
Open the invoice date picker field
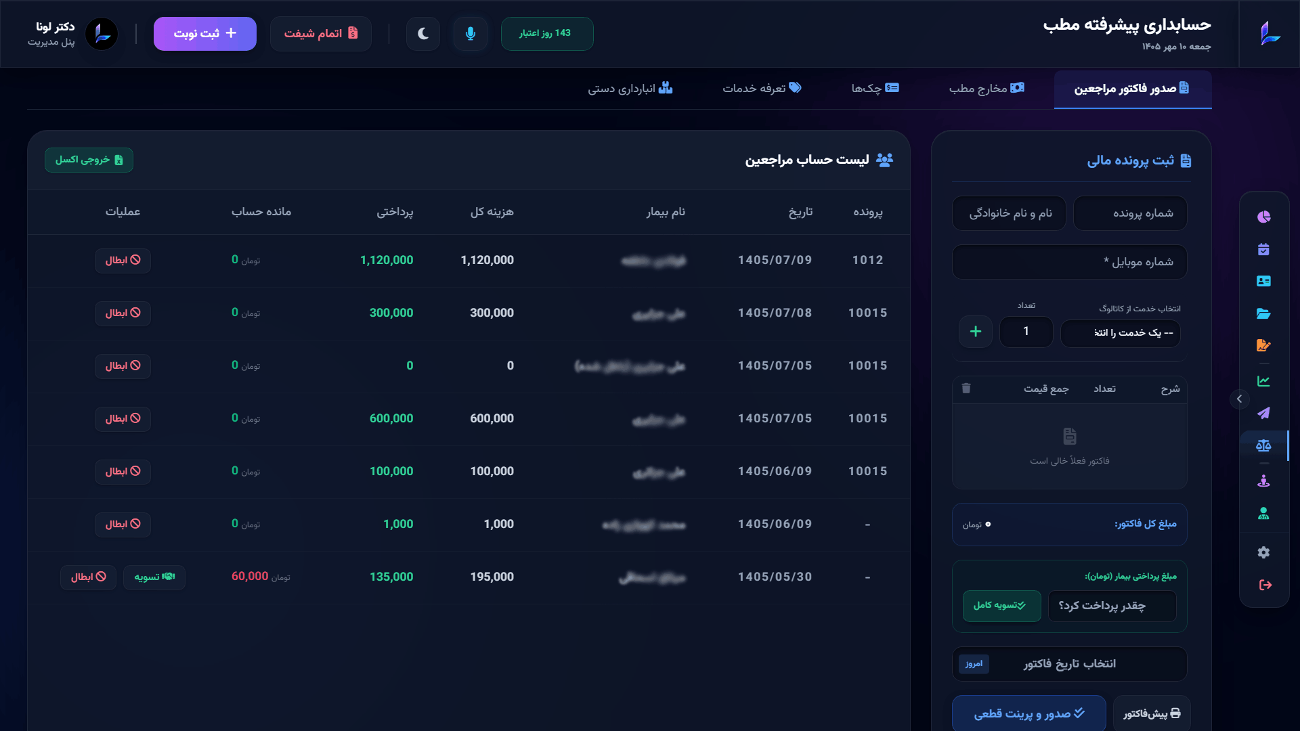click(x=1070, y=664)
